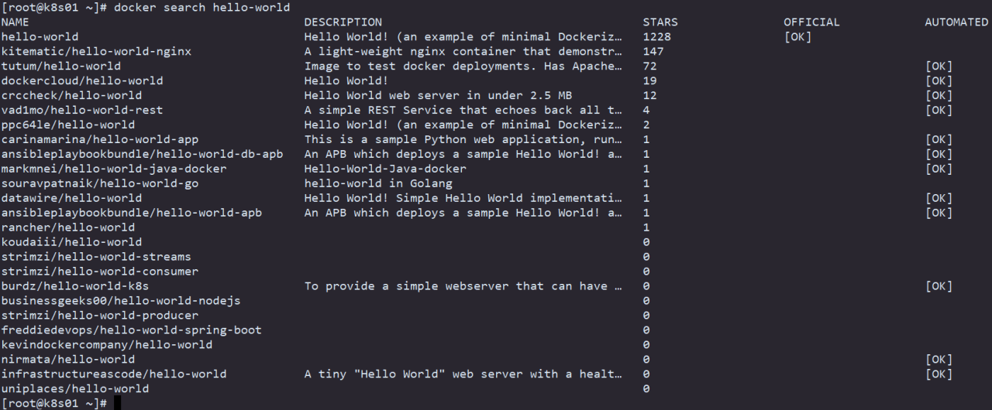Click the AUTOMATED column header
Viewport: 992px width, 410px height.
(x=956, y=22)
